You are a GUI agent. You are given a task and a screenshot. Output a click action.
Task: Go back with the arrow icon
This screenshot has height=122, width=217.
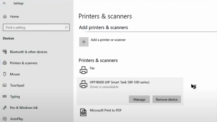pos(5,3)
